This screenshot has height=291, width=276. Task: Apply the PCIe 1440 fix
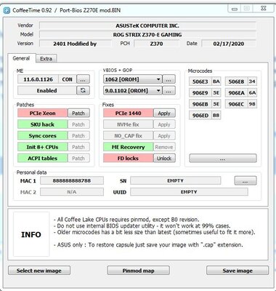pyautogui.click(x=164, y=113)
